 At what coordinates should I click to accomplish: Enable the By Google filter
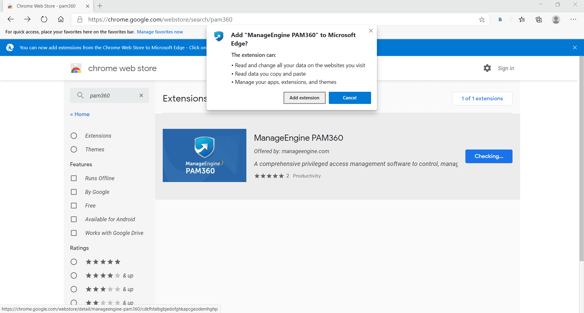74,192
